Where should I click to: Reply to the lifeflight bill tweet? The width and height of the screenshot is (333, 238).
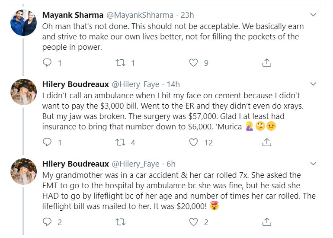coord(47,222)
